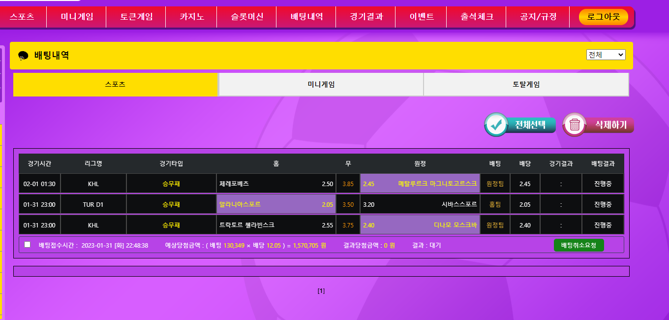Click the 배팅내역 header icon
Image resolution: width=669 pixels, height=320 pixels.
(23, 56)
